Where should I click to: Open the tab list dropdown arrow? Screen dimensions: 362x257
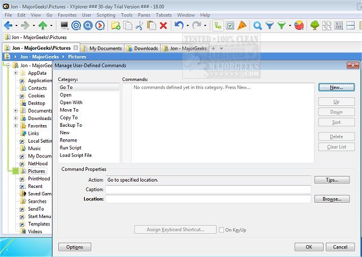[x=221, y=49]
